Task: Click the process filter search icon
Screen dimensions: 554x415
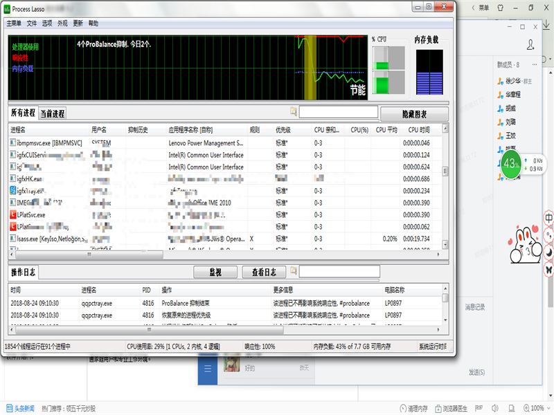Action: (x=294, y=112)
